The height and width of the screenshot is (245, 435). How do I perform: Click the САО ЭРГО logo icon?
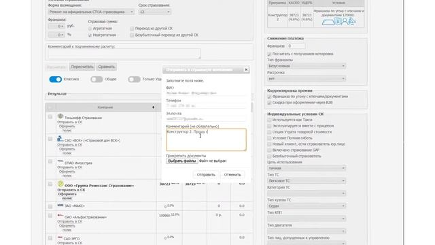[60, 238]
